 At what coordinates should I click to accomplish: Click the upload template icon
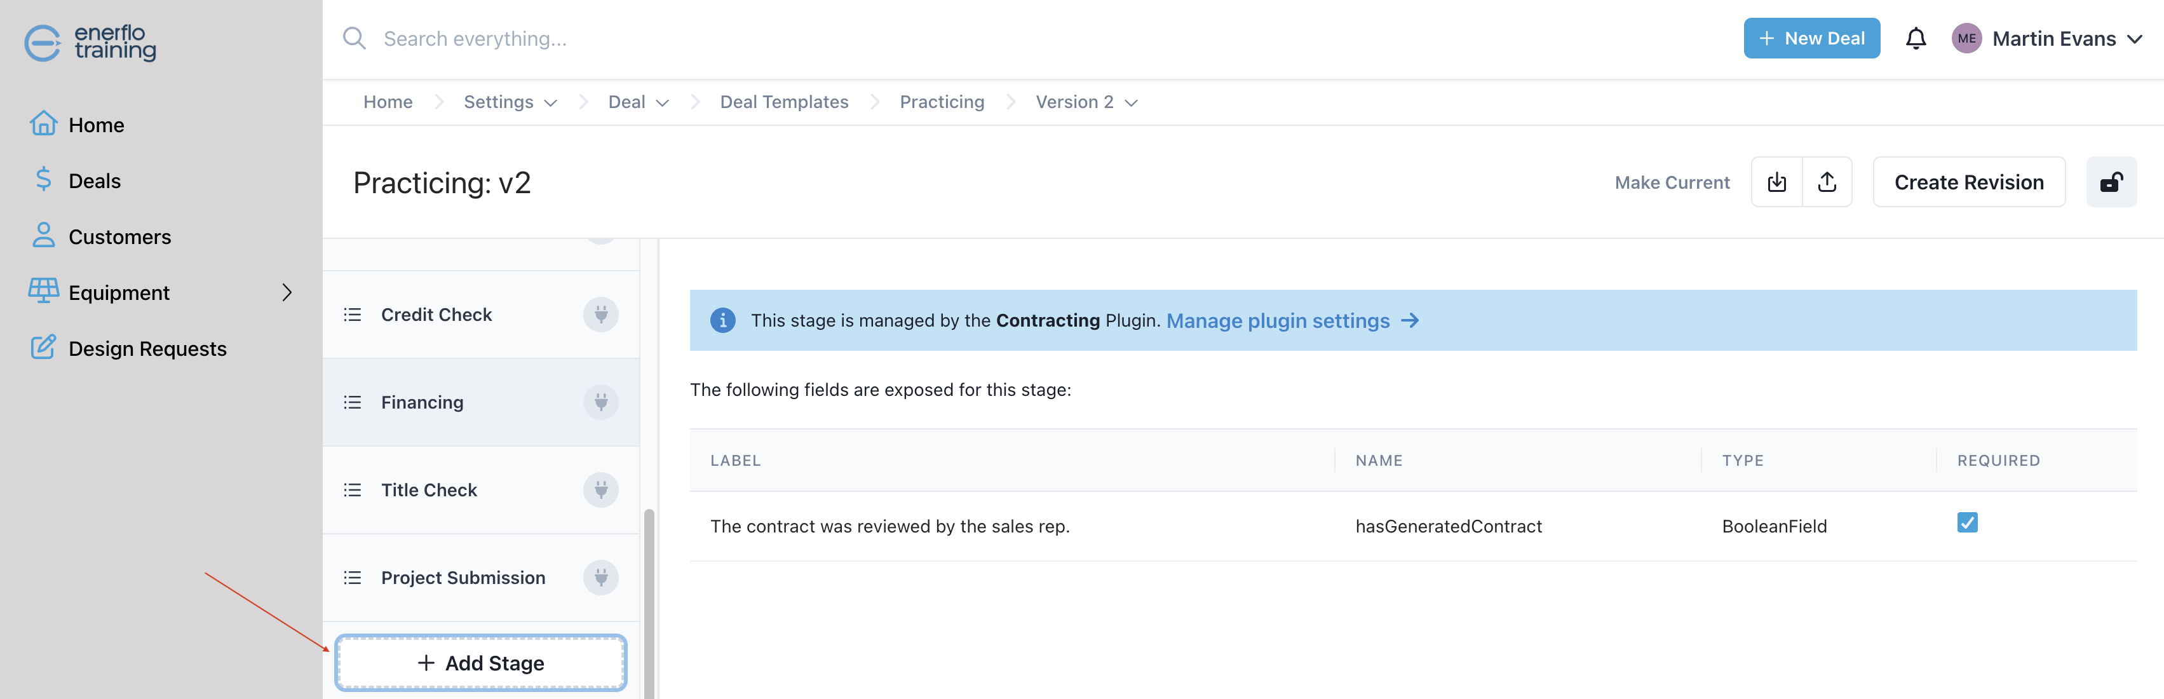(1827, 182)
